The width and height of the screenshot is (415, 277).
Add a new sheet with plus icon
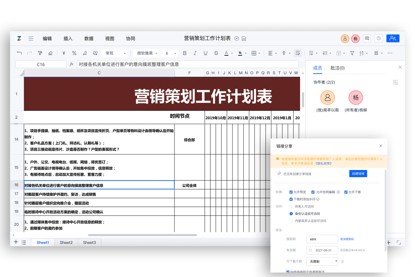click(16, 242)
